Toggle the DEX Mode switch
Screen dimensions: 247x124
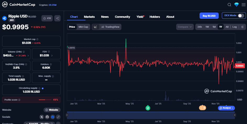[x=241, y=15]
